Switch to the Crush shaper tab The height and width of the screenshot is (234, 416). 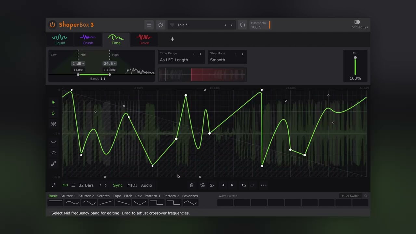88,40
